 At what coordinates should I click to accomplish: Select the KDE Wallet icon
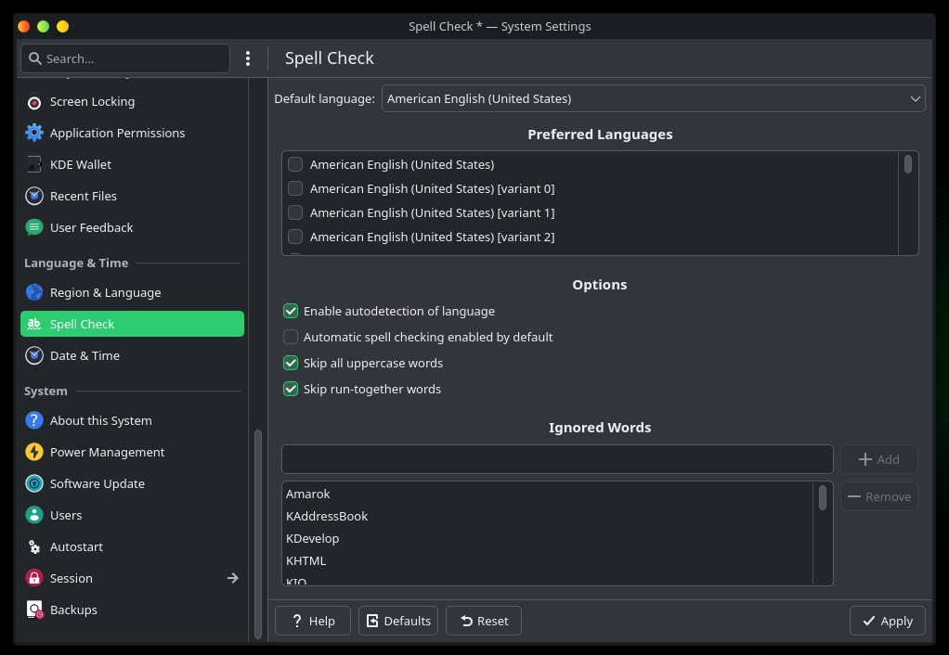(34, 165)
